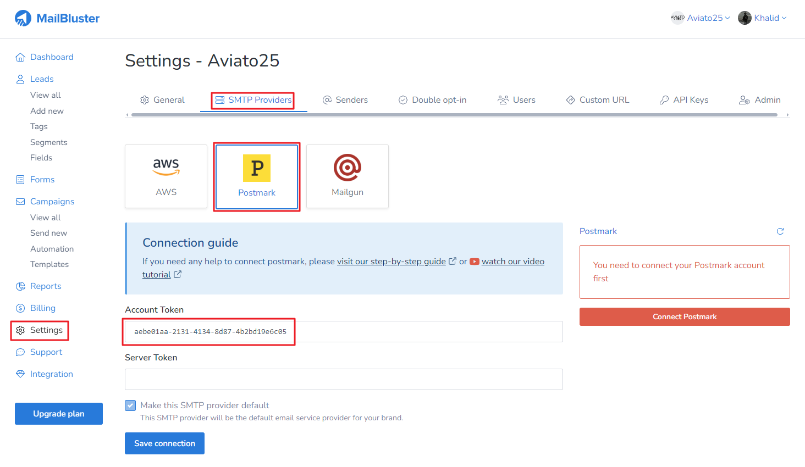Select the Mailgun provider card

348,176
